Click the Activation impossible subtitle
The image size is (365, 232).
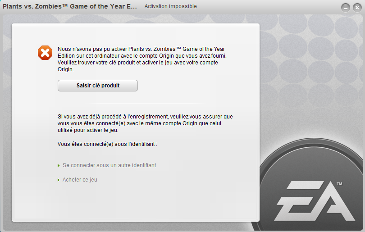[x=171, y=6]
